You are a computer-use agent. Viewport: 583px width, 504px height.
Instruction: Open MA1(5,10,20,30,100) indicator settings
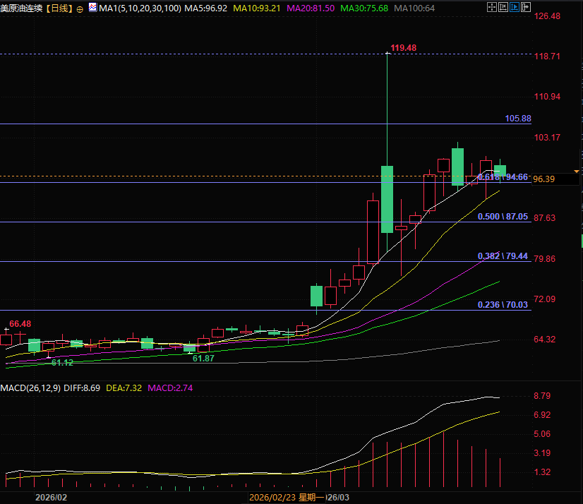(140, 8)
